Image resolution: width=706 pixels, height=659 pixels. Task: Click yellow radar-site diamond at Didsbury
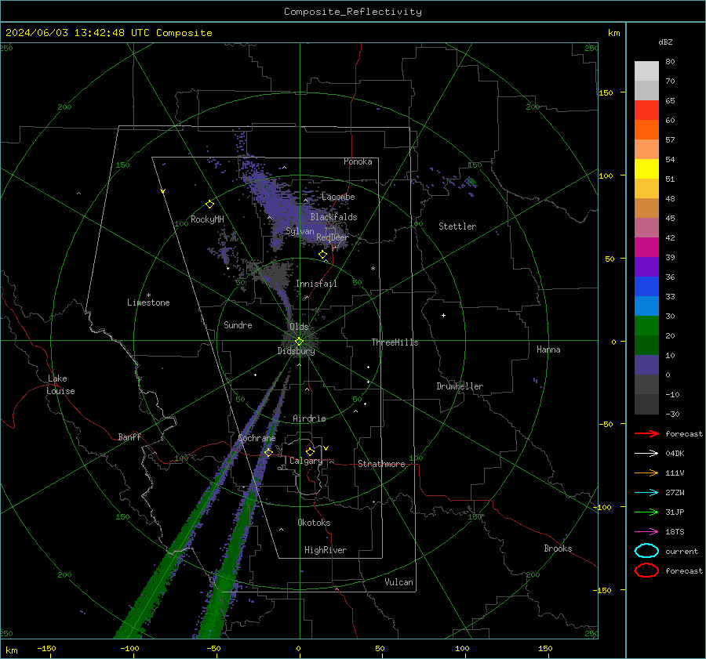tap(299, 342)
